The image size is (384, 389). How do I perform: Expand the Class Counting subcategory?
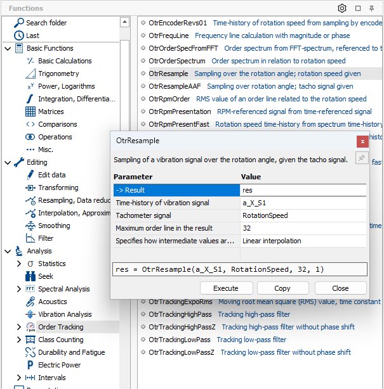tap(19, 340)
